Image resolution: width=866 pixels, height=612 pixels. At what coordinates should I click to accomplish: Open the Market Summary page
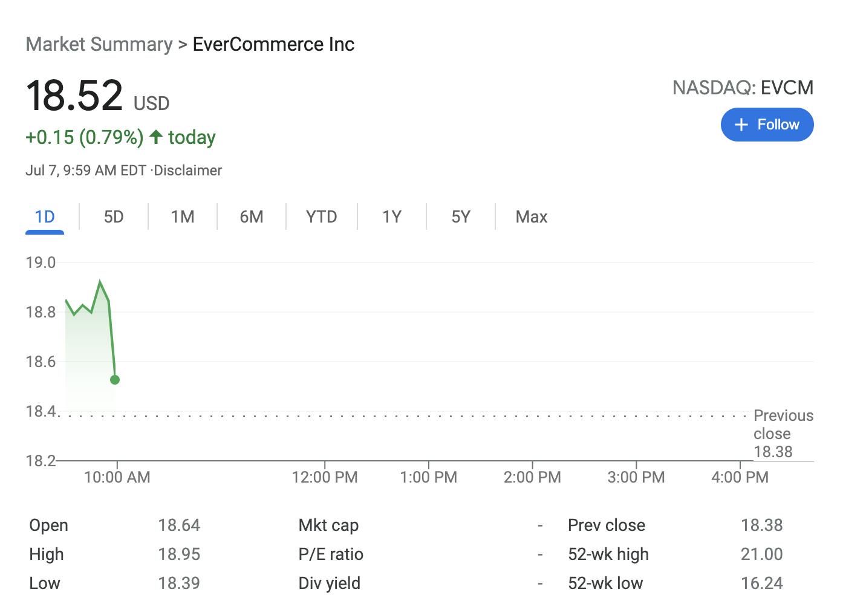pyautogui.click(x=99, y=44)
